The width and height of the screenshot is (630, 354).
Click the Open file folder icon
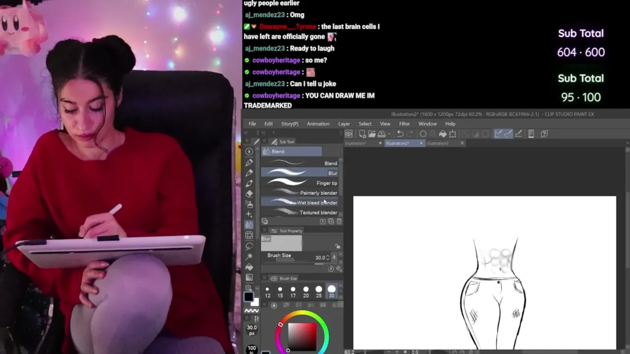[372, 134]
